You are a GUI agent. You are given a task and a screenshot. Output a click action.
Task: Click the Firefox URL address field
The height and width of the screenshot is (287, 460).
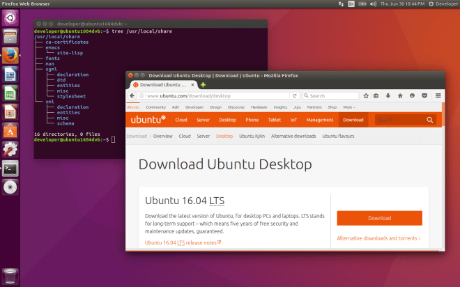[x=216, y=95]
